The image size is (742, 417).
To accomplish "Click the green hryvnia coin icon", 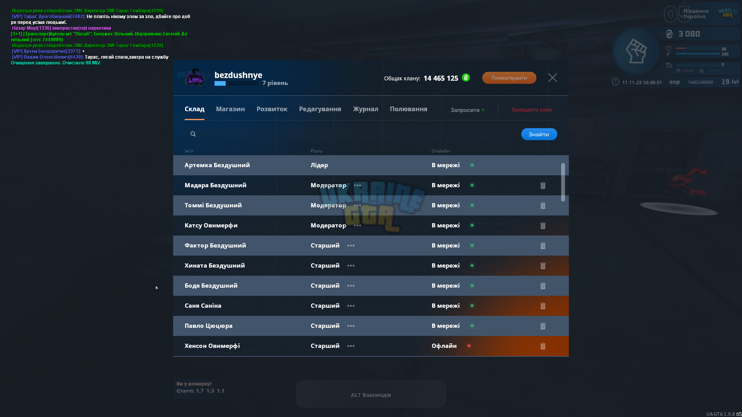I will pos(466,78).
